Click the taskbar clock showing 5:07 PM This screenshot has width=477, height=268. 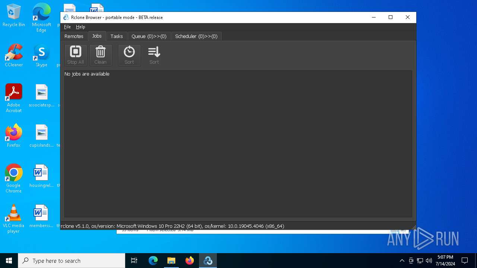point(445,261)
